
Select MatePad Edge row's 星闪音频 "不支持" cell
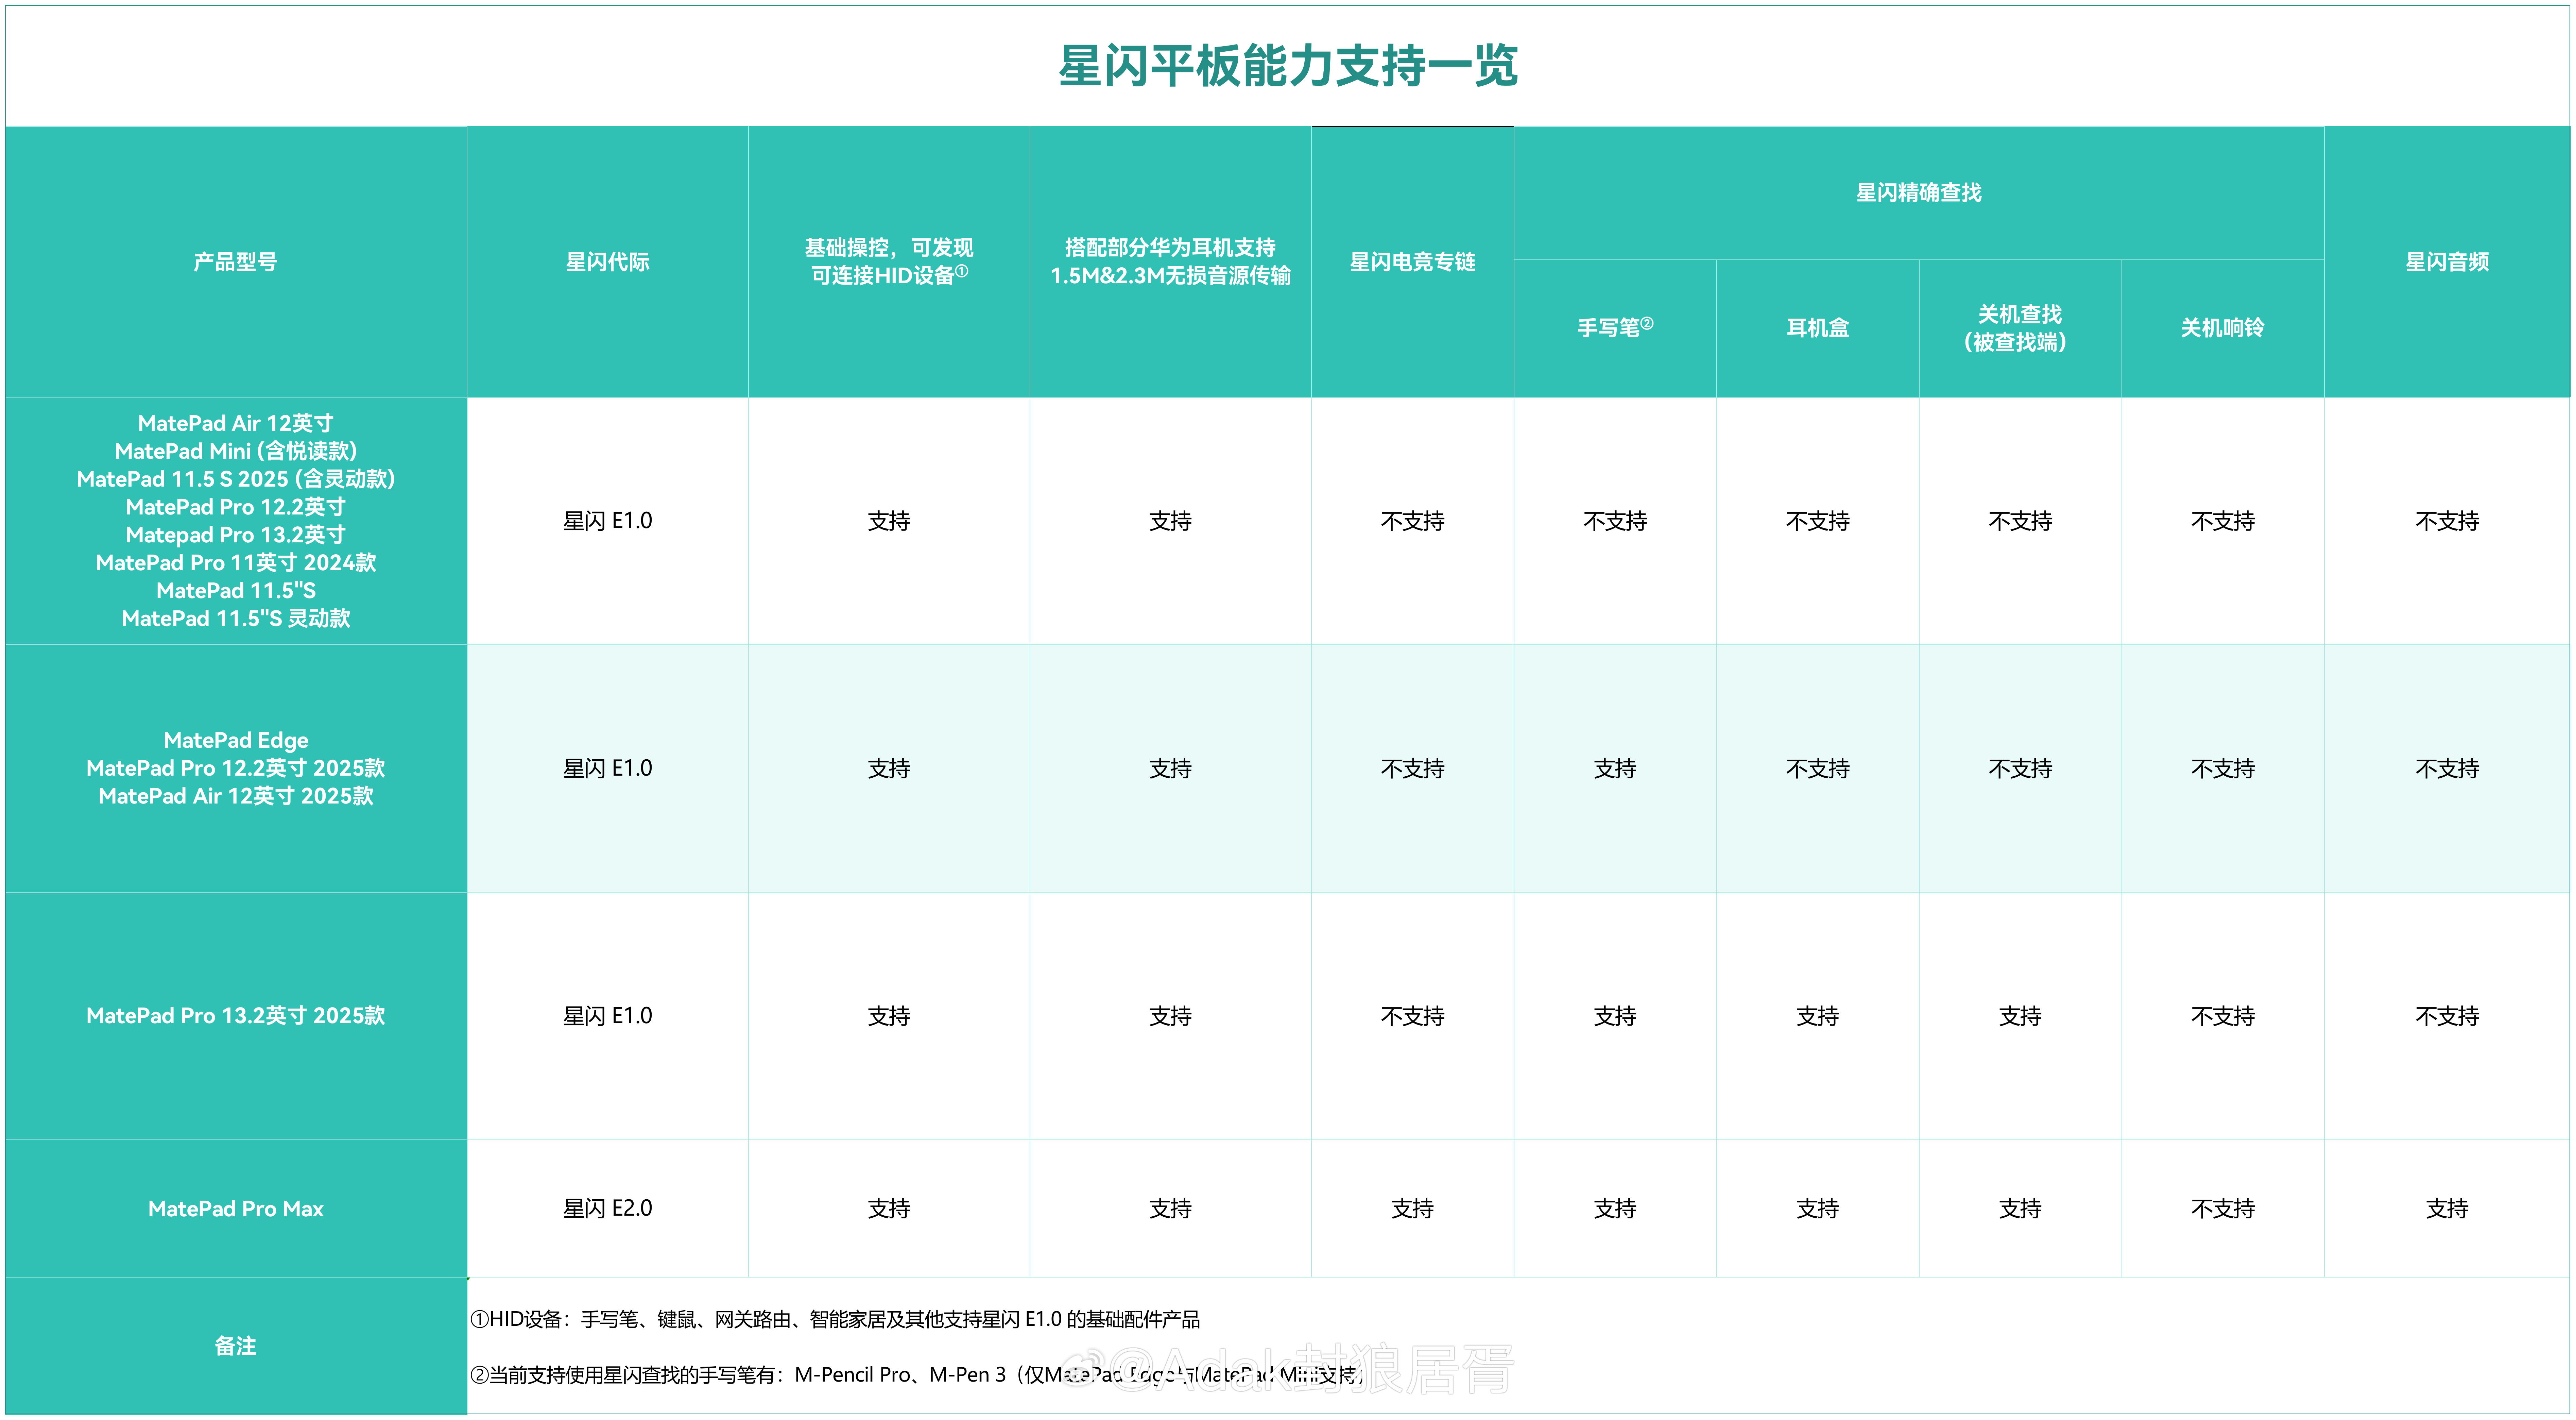2447,768
